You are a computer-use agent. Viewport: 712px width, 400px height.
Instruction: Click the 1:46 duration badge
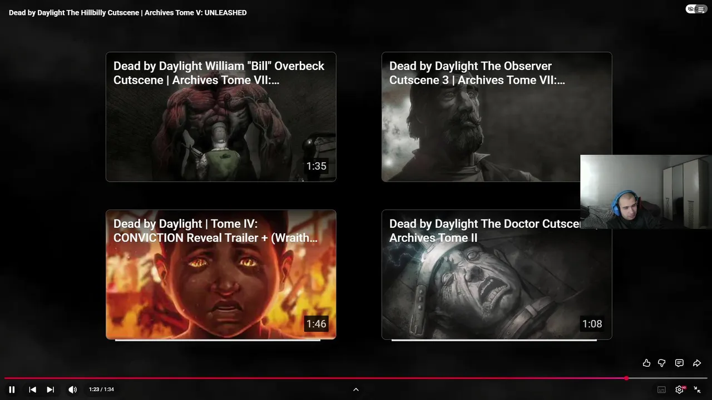316,324
